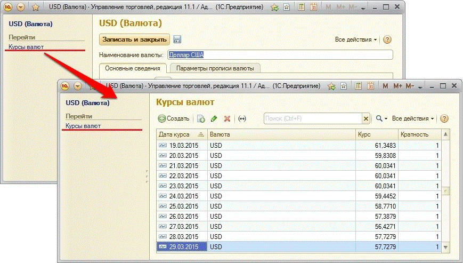Click the Поиск (Ctrl+F) search field
The image size is (463, 263).
313,118
